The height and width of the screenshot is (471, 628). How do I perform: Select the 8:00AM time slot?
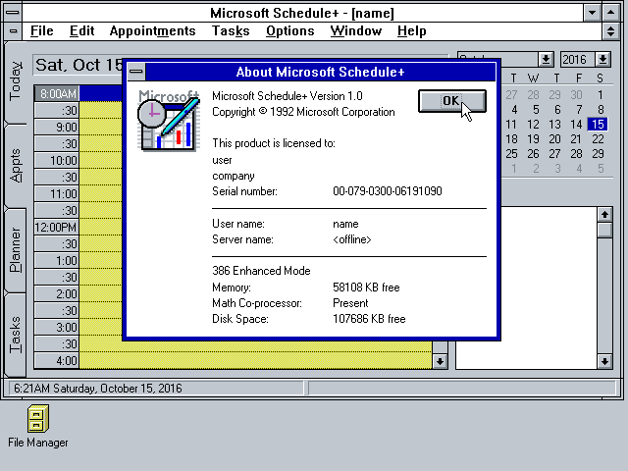pyautogui.click(x=57, y=93)
